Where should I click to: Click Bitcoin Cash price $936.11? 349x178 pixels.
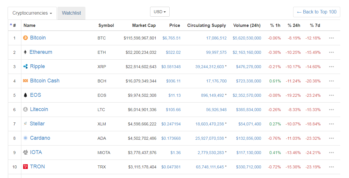click(x=173, y=81)
